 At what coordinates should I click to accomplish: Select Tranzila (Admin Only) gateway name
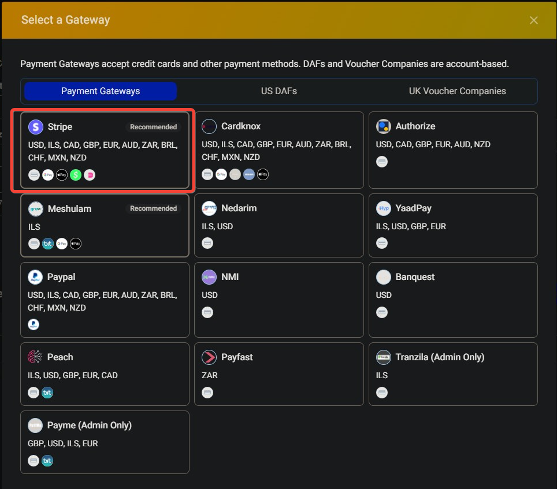click(440, 357)
